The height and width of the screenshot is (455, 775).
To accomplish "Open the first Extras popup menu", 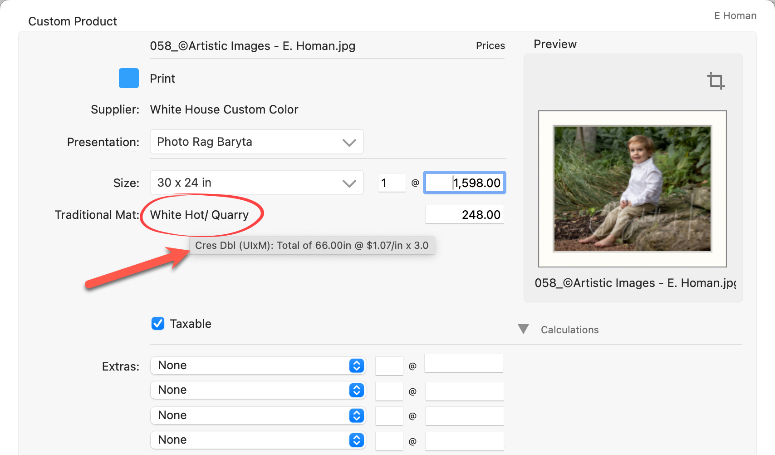I will pyautogui.click(x=258, y=366).
